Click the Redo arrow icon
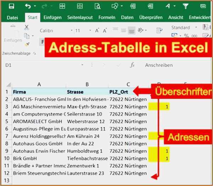Screen dimensions: 213x186 click(x=44, y=6)
